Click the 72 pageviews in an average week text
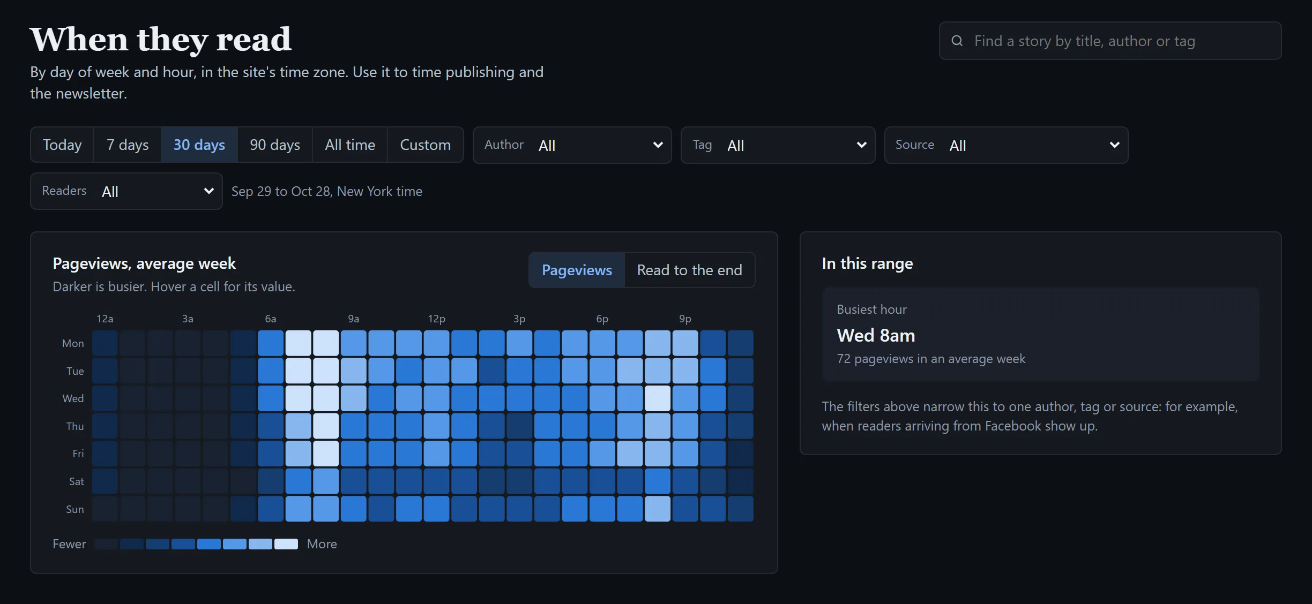Screen dimensions: 1312x604 tap(931, 359)
